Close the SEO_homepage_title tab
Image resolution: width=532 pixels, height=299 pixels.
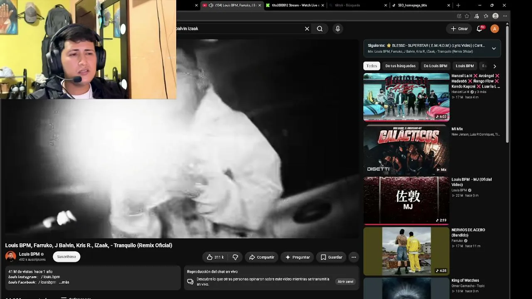point(448,5)
